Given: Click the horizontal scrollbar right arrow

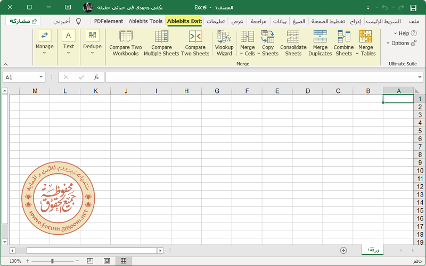Looking at the screenshot, I should [160, 251].
